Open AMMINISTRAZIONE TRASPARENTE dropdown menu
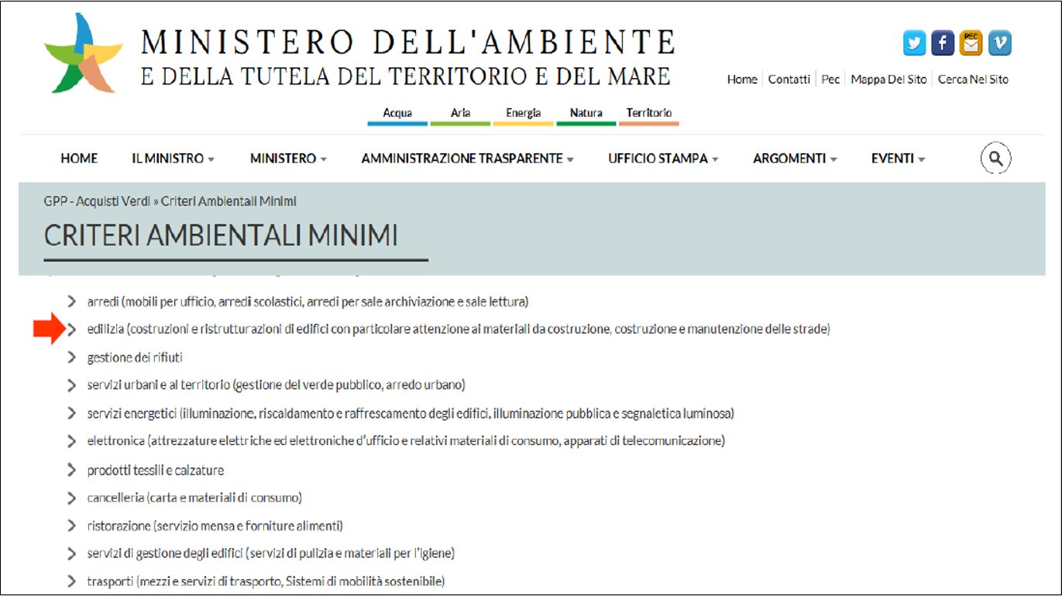The image size is (1062, 596). point(467,159)
